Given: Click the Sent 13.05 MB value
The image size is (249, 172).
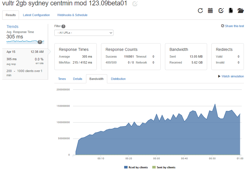Looking at the screenshot, I should pos(196,56).
